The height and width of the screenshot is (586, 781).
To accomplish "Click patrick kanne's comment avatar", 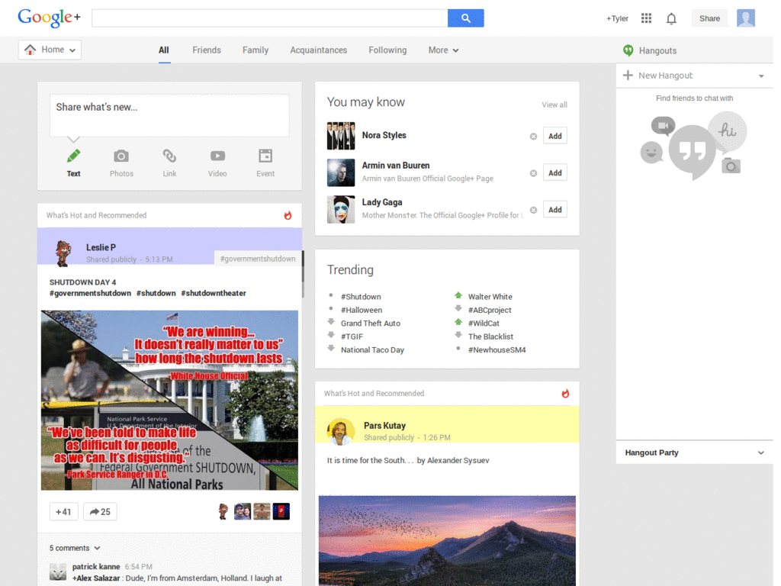I will (58, 572).
